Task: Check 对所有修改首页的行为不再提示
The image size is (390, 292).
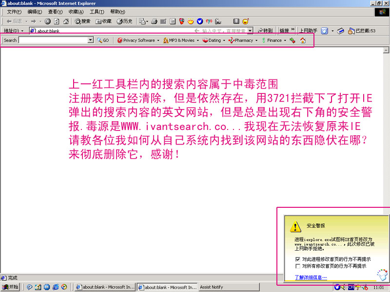Action: click(x=297, y=266)
